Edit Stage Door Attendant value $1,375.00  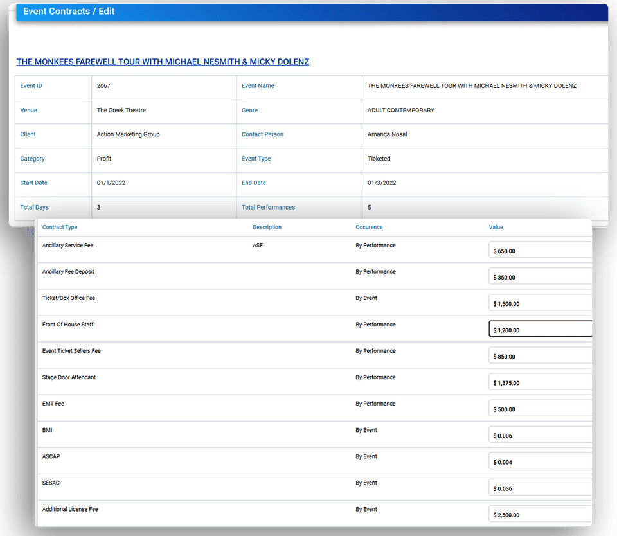click(x=541, y=382)
